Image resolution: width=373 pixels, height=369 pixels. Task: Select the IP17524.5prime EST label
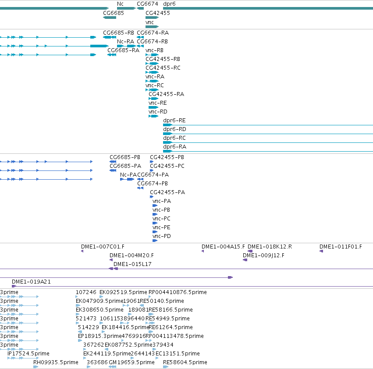click(28, 354)
